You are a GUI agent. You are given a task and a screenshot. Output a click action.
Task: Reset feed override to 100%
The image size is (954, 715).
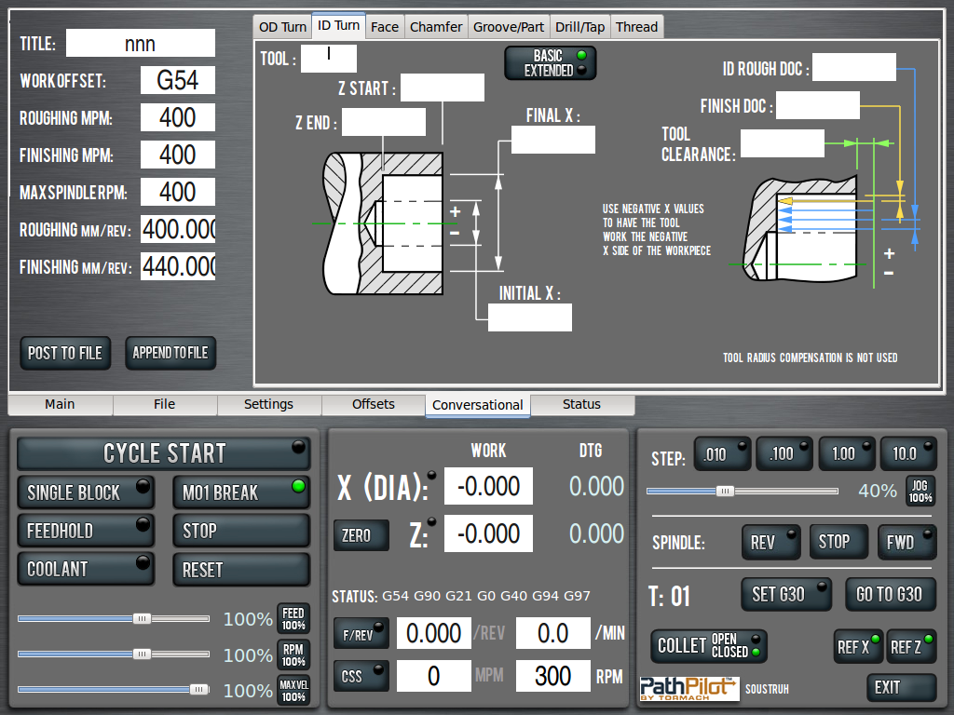[x=293, y=619]
